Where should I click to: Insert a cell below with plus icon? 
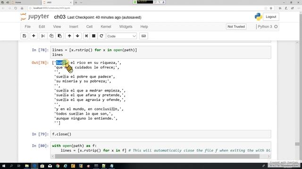click(x=34, y=36)
